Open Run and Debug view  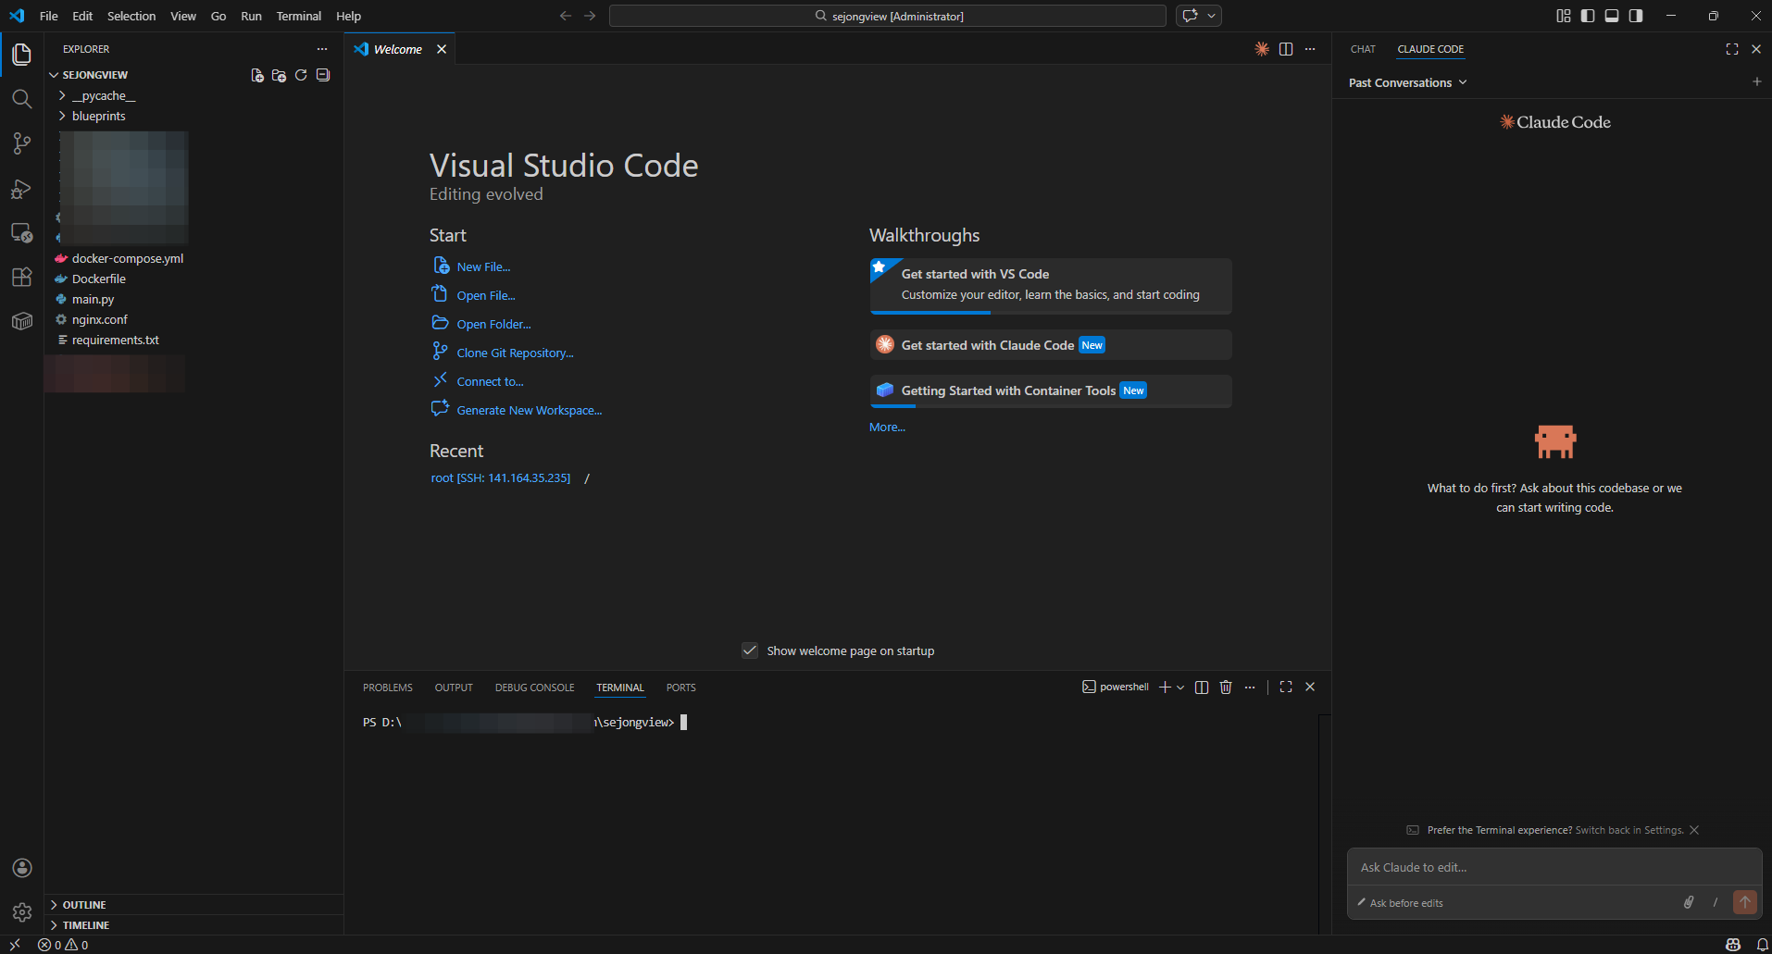tap(21, 189)
